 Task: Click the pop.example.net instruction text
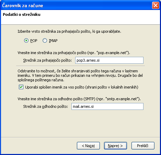tap(74, 53)
